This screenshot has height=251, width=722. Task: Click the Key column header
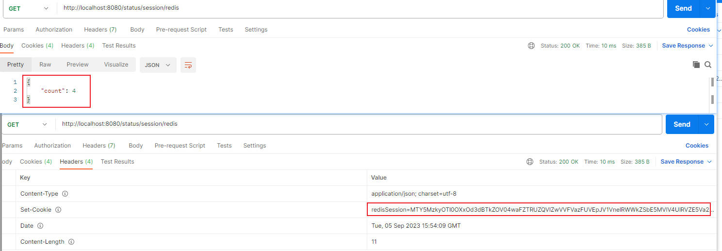[25, 178]
